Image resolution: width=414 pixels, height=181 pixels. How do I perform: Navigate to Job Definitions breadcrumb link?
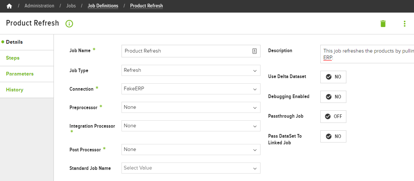[103, 6]
